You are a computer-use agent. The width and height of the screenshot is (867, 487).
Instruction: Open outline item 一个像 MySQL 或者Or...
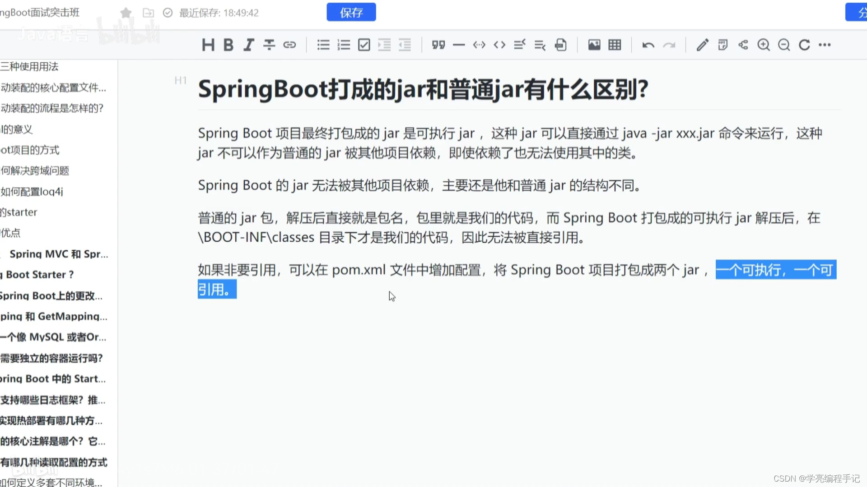53,337
